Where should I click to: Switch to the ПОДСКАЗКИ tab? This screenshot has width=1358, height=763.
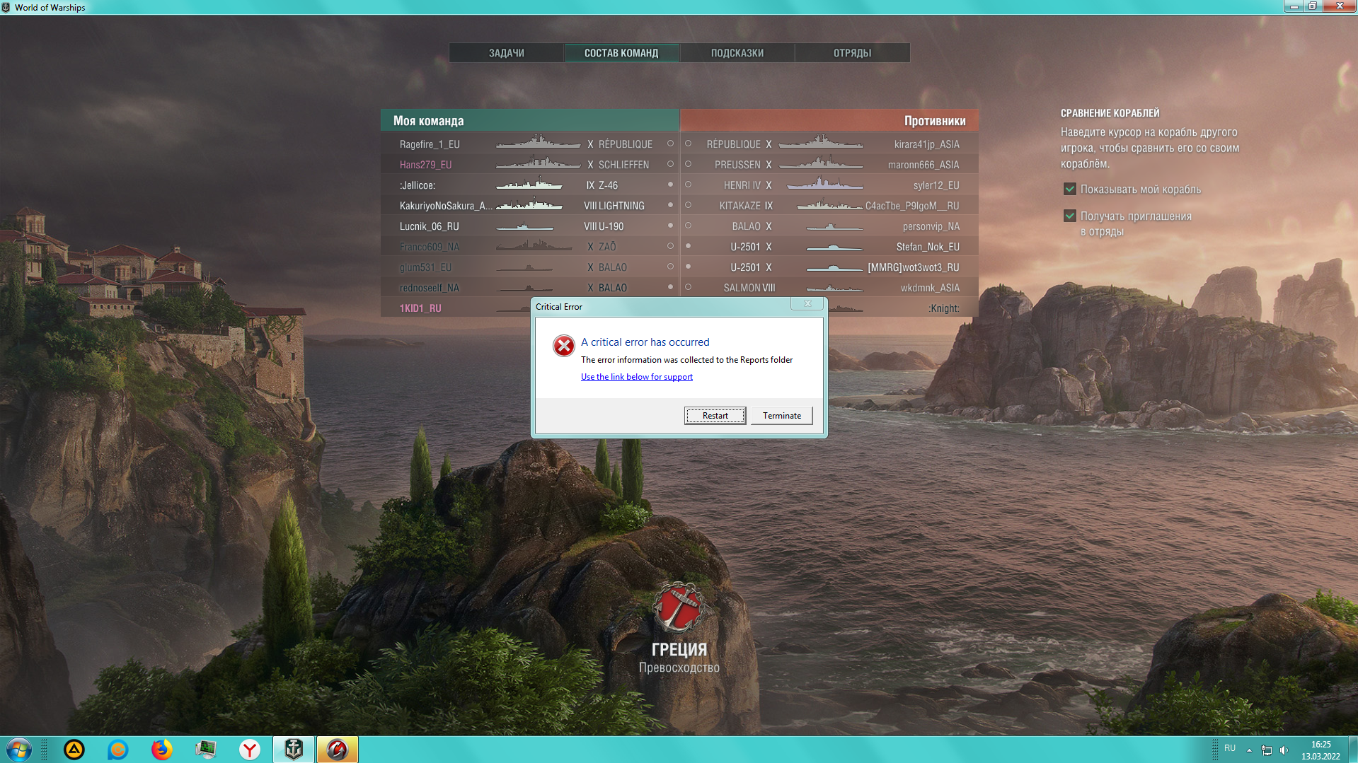[x=737, y=53]
